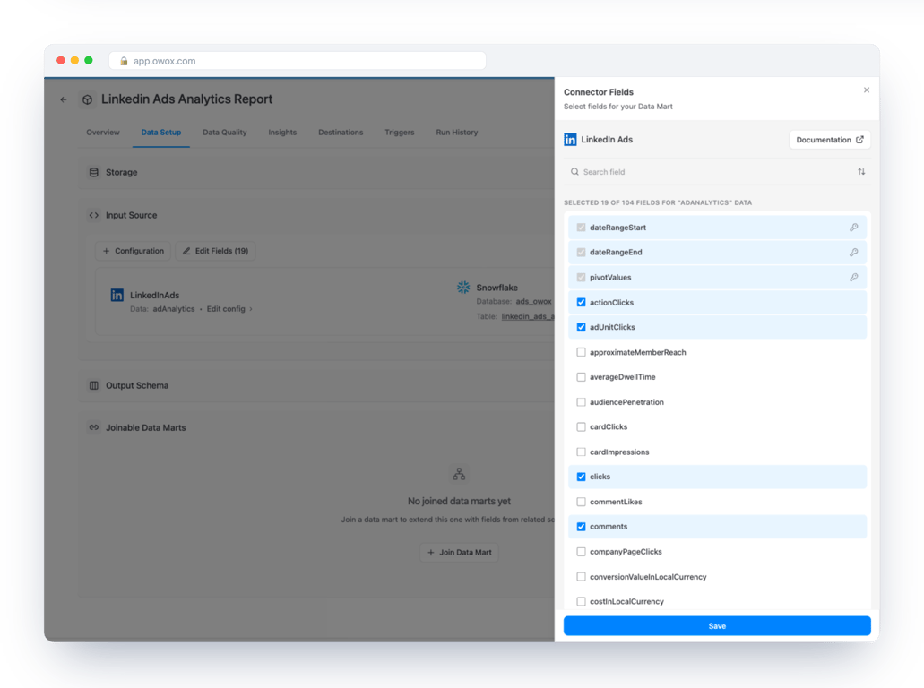Expand the Storage section
Viewport: 924px width, 688px height.
tap(316, 173)
